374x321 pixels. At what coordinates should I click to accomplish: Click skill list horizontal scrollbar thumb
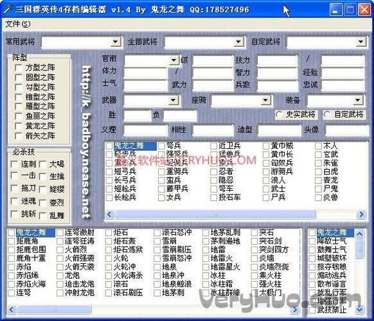point(55,309)
